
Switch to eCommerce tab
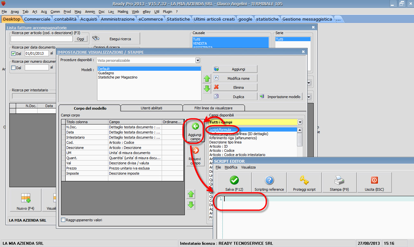[x=151, y=19]
